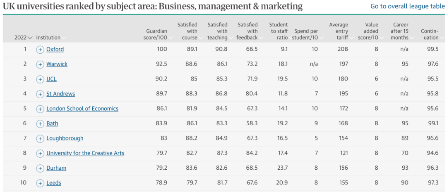447x192 pixels.
Task: Click the plus icon beside UCL
Action: point(40,79)
